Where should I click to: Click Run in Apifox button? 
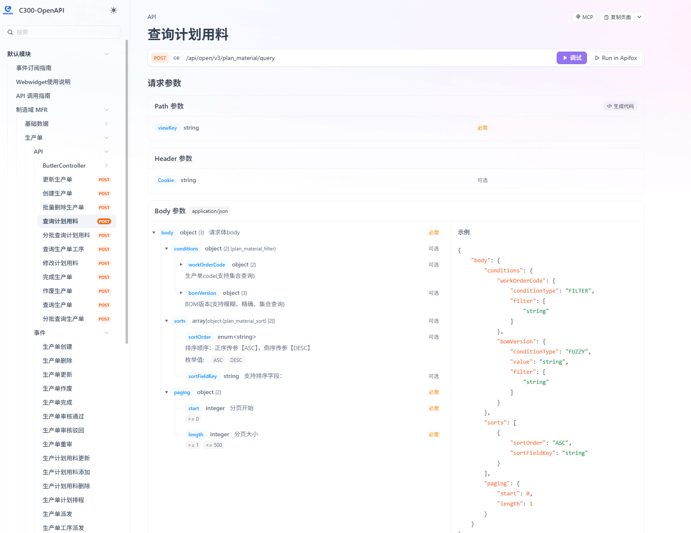pyautogui.click(x=616, y=58)
